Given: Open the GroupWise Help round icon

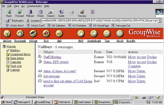Looking at the screenshot, I should click(46, 34).
